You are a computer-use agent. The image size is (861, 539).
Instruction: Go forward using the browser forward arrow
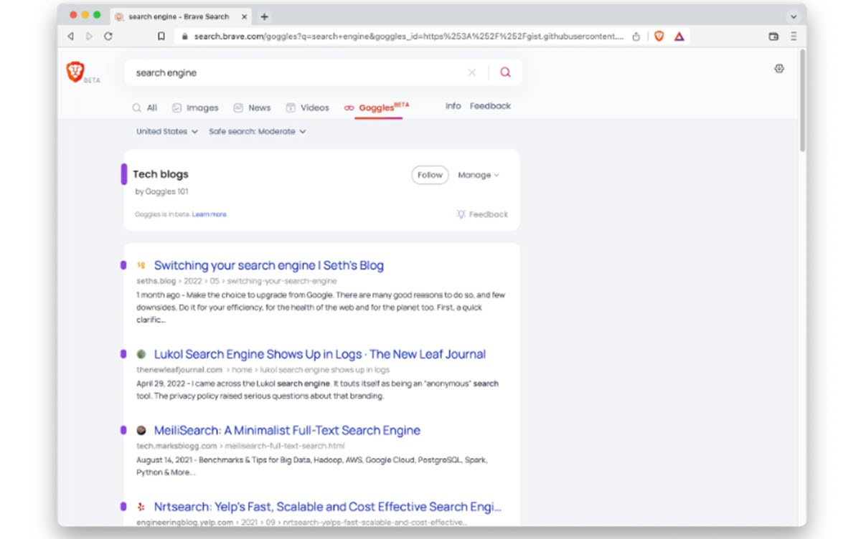point(90,36)
